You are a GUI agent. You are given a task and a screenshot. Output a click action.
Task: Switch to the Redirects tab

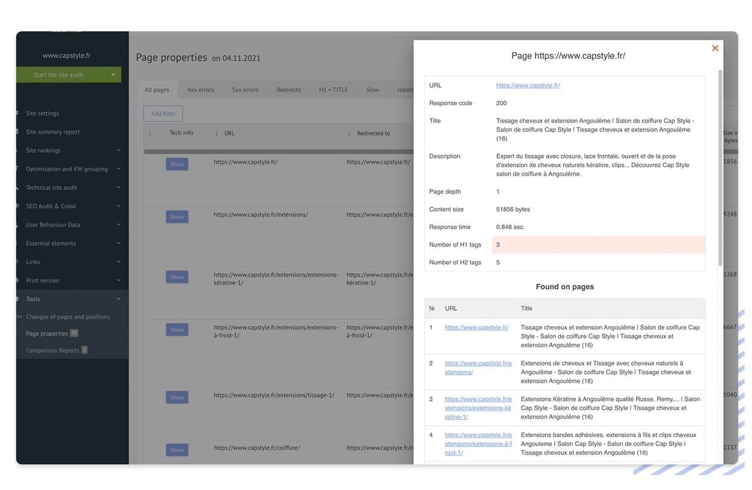pyautogui.click(x=289, y=90)
